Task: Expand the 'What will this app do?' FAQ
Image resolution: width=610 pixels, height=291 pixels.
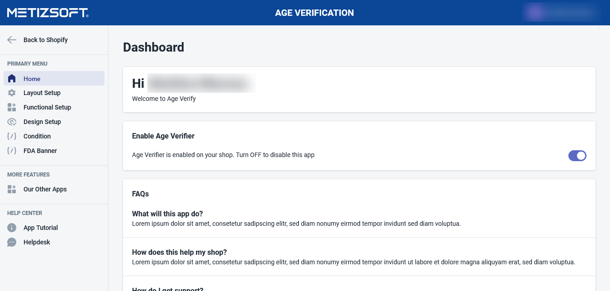Action: point(167,214)
